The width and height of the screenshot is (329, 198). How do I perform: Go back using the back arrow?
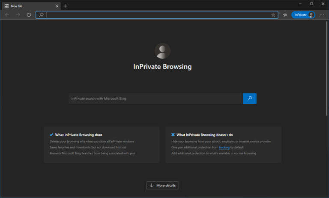pos(7,15)
